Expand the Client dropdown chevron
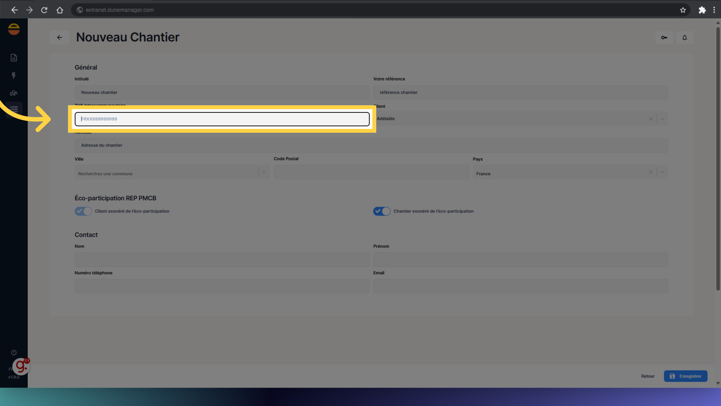 (x=662, y=119)
